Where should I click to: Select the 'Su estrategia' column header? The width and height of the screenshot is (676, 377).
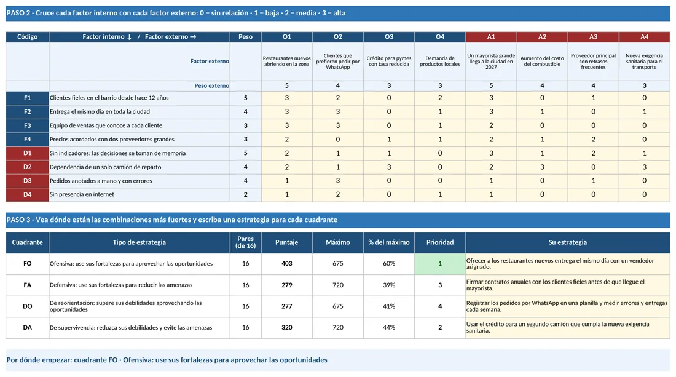pos(568,242)
